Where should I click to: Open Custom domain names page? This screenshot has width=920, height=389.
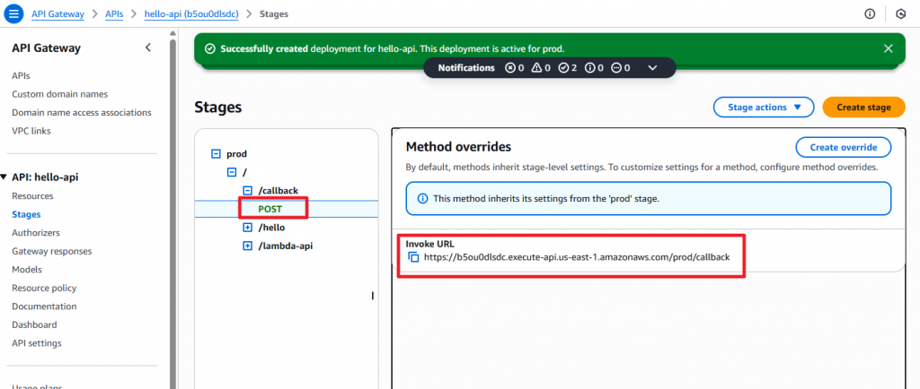point(60,93)
